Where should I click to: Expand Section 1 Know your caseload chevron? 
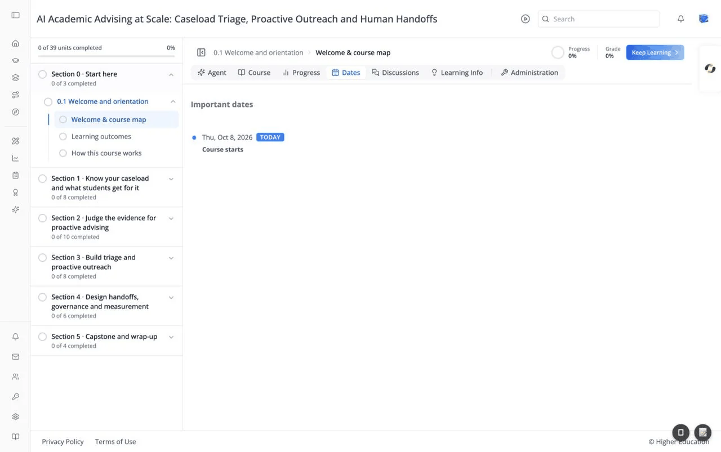pyautogui.click(x=171, y=179)
